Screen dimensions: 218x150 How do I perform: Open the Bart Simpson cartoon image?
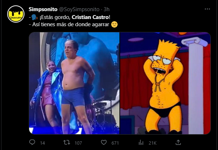[x=165, y=83]
